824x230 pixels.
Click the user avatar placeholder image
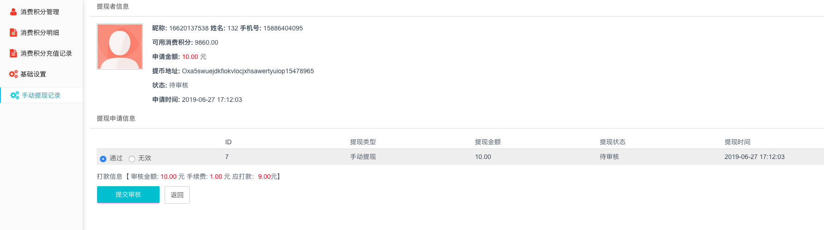tap(120, 47)
